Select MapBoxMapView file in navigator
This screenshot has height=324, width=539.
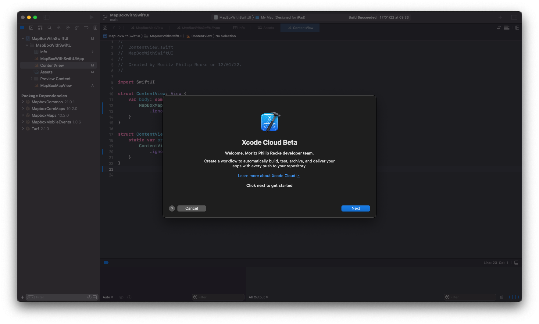click(x=59, y=85)
